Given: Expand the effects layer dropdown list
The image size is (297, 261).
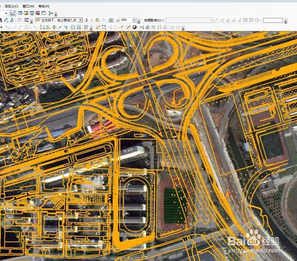Looking at the screenshot, I should point(80,20).
